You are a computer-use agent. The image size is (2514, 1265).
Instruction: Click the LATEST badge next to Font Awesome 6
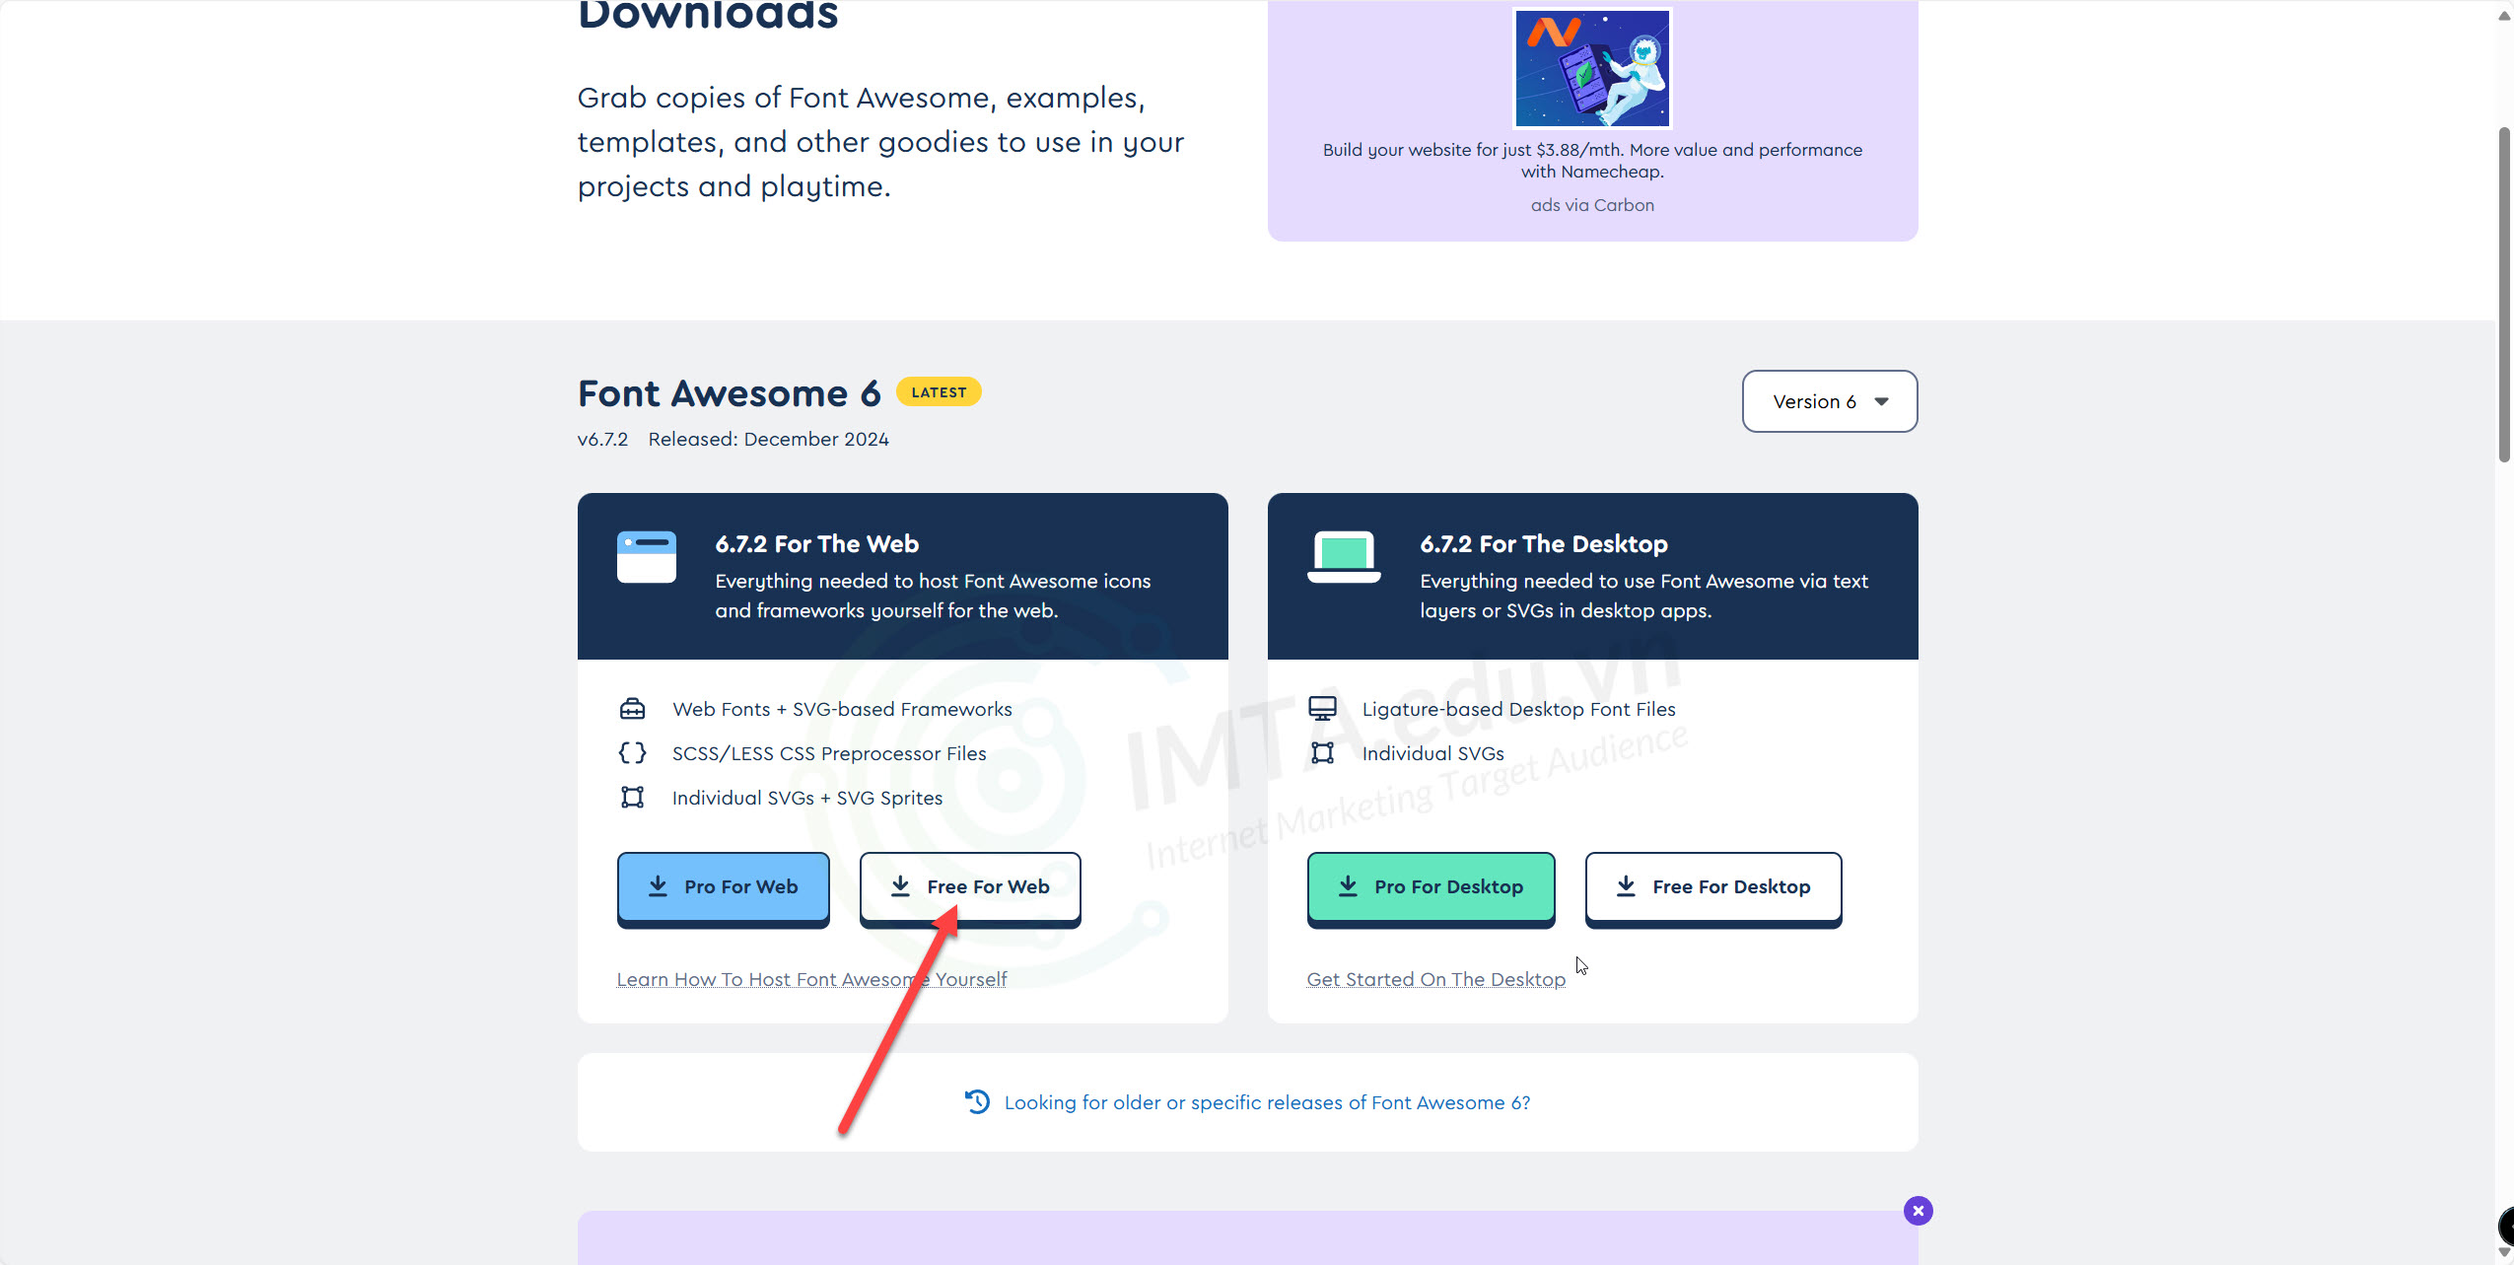[x=939, y=392]
